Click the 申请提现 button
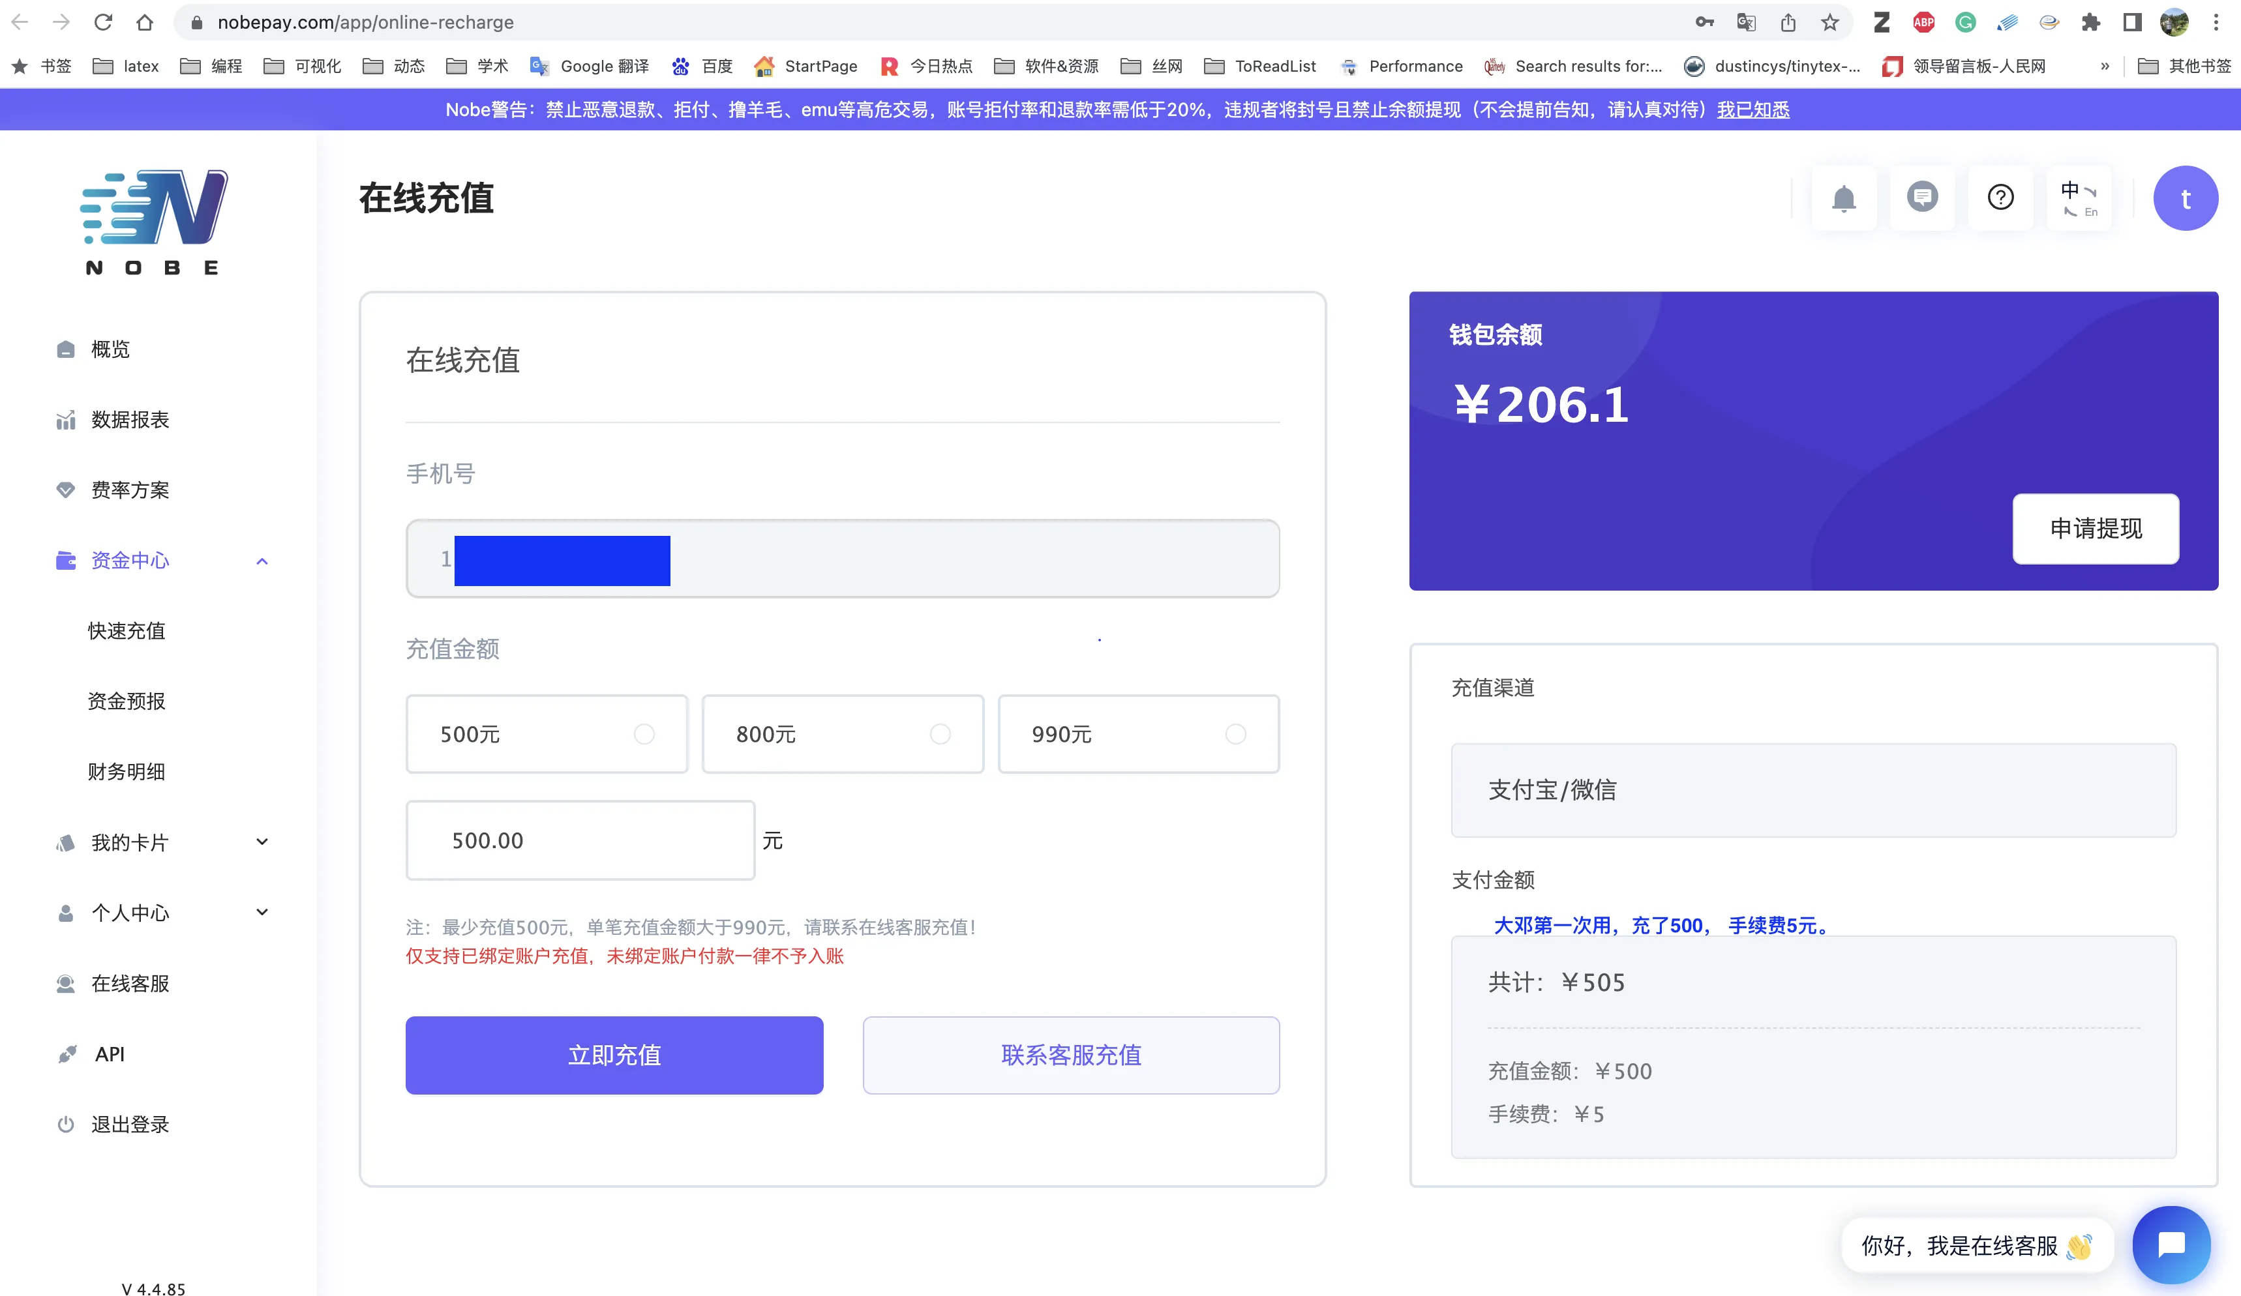2241x1296 pixels. [x=2096, y=529]
